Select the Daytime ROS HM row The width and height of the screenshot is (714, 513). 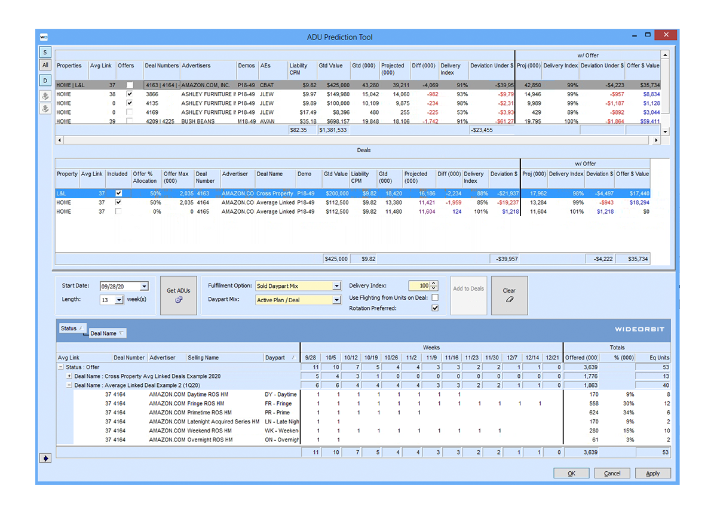coord(372,394)
